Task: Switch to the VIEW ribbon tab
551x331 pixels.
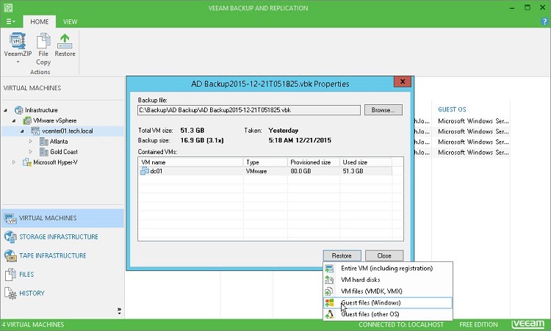Action: 71,22
